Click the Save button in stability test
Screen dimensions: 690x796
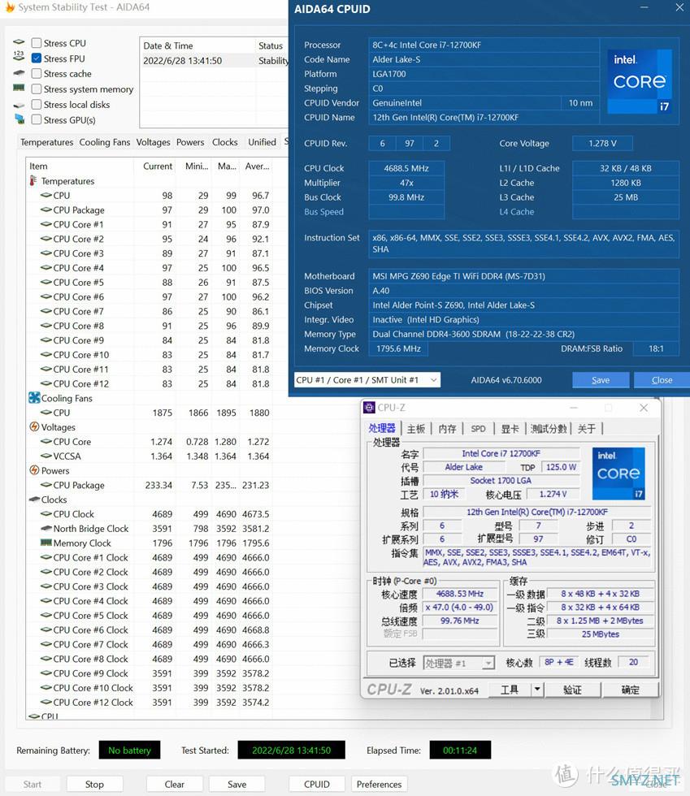237,784
